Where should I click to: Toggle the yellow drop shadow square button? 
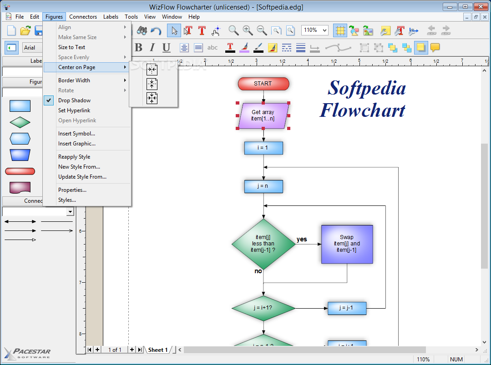pos(421,48)
